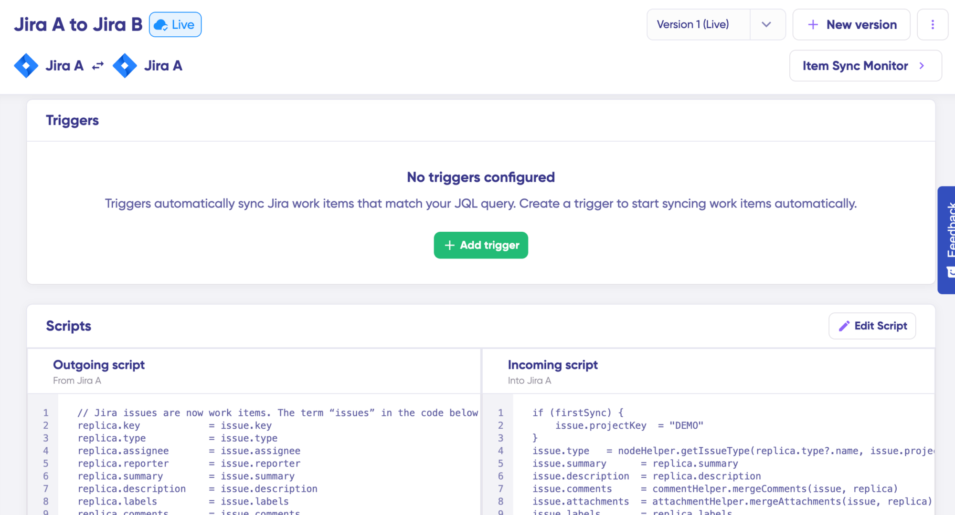Click the 'No triggers configured' message
This screenshot has width=955, height=515.
click(x=481, y=177)
